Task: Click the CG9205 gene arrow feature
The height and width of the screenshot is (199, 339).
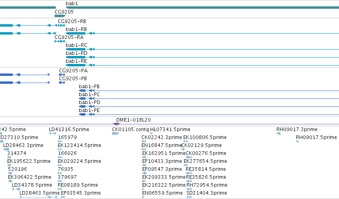Action: pos(60,16)
